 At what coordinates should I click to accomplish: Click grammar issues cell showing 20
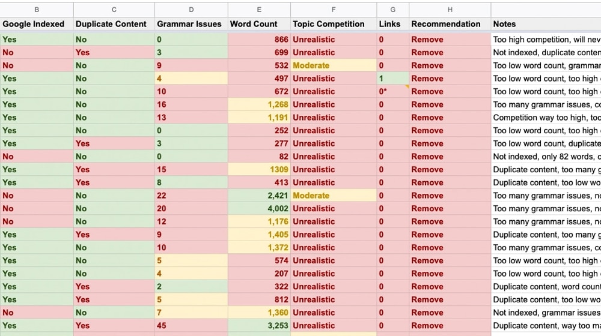[191, 209]
